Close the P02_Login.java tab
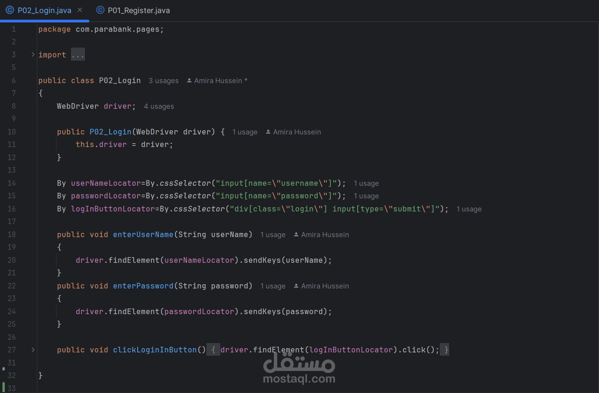The height and width of the screenshot is (393, 599). point(80,10)
